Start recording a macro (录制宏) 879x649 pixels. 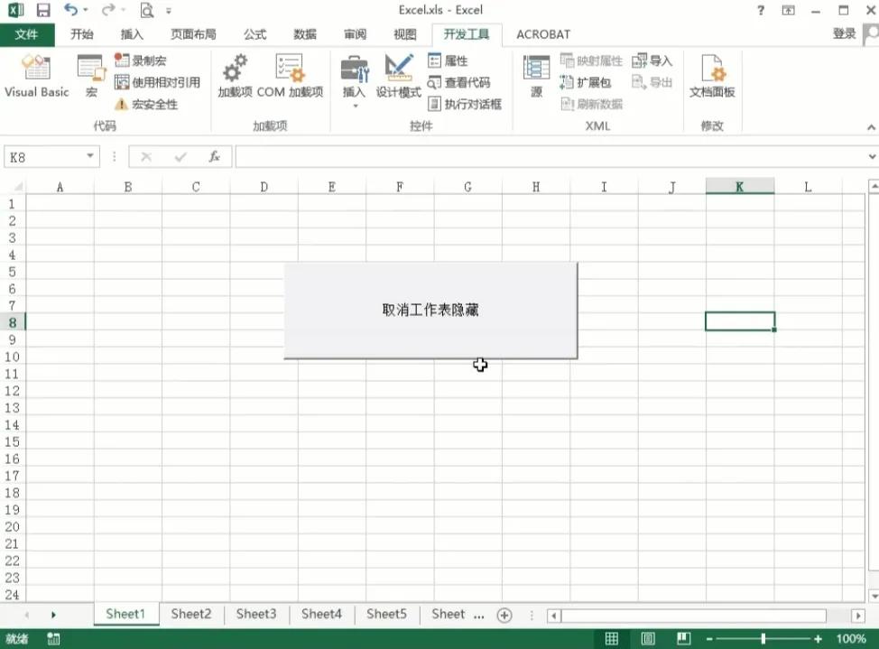(x=140, y=60)
